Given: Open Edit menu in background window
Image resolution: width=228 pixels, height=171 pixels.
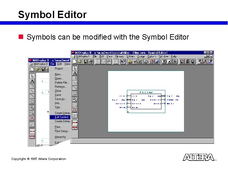Looking at the screenshot, I should [59, 64].
